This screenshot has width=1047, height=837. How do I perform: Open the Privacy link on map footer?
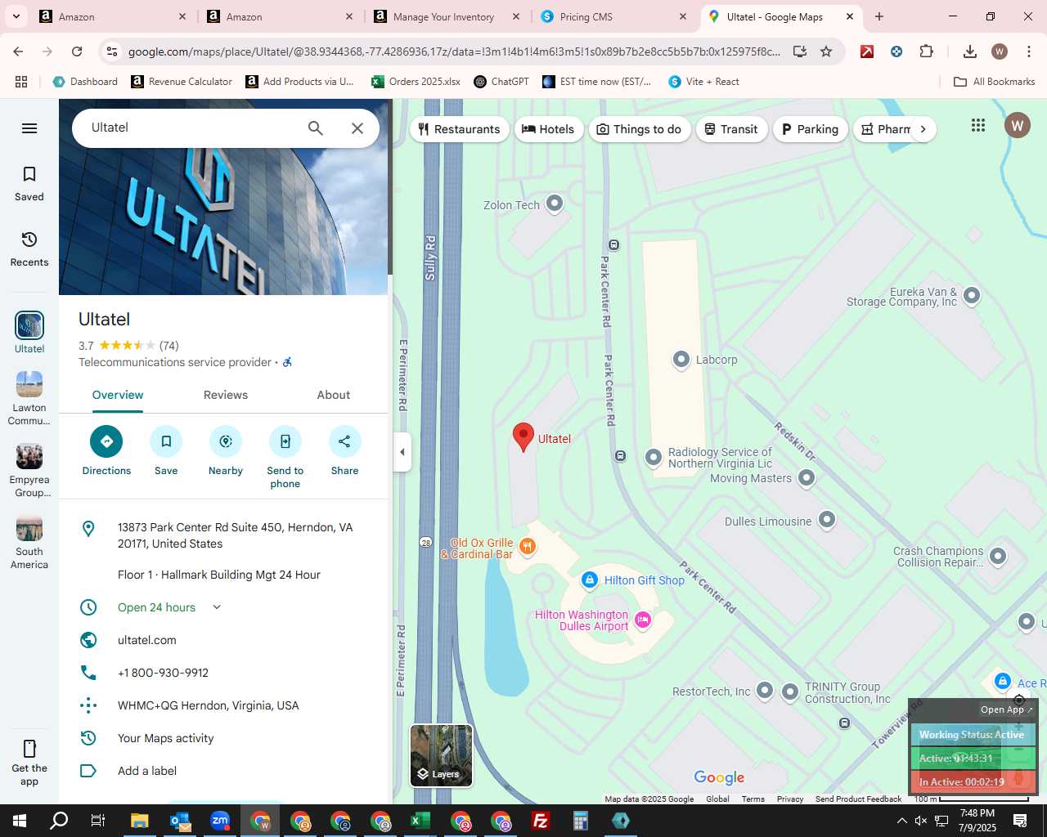click(x=790, y=799)
